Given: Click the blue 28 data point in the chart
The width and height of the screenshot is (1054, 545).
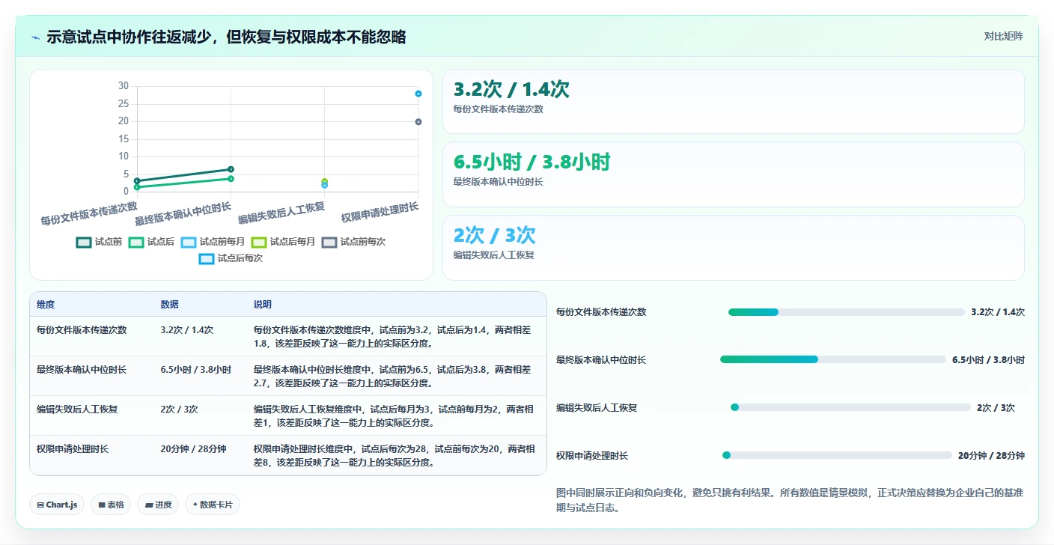Looking at the screenshot, I should pyautogui.click(x=418, y=94).
